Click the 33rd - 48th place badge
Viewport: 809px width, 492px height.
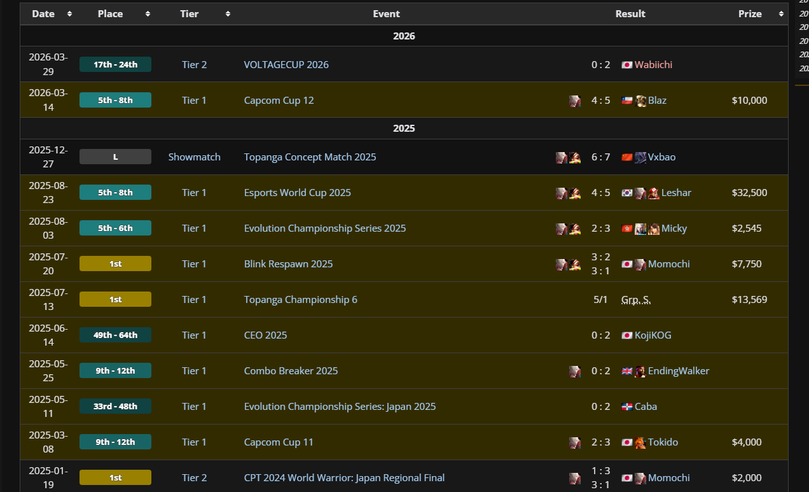coord(115,406)
